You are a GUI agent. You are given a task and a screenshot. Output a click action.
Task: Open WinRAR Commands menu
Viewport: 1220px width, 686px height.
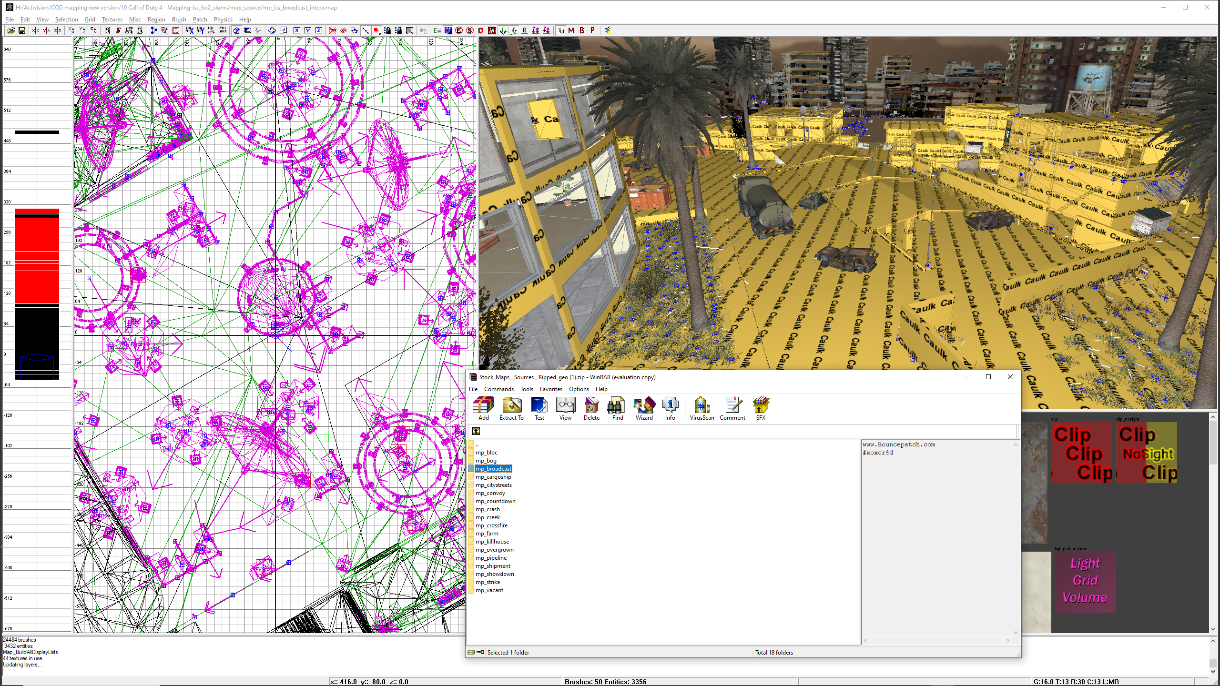pyautogui.click(x=498, y=389)
